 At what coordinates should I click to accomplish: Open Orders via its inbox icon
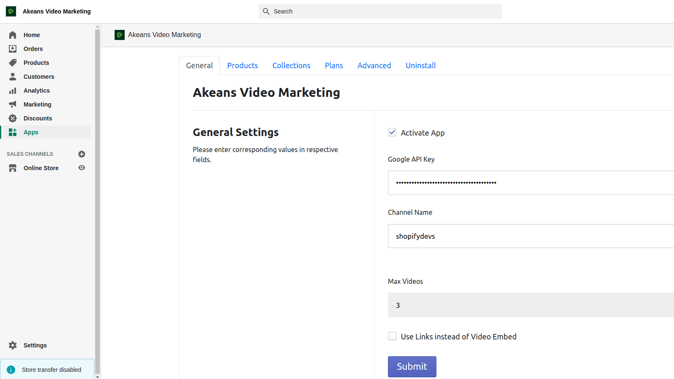13,49
